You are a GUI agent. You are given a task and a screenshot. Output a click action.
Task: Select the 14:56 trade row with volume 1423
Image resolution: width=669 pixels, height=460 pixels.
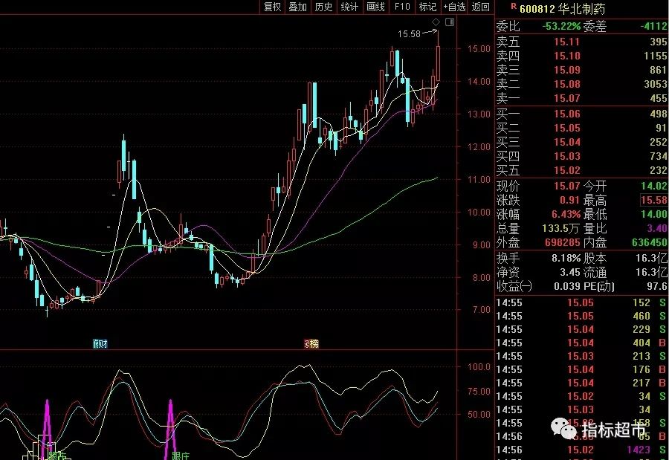581,450
